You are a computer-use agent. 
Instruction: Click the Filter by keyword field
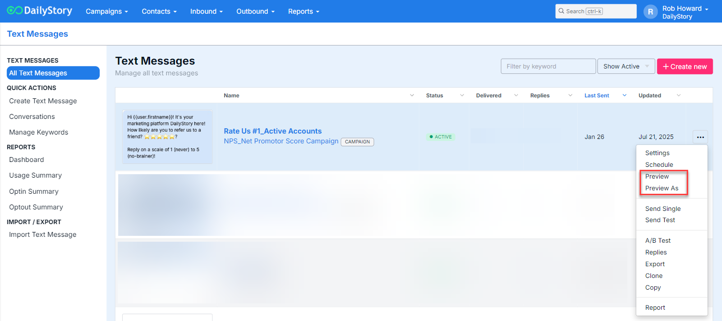coord(548,67)
